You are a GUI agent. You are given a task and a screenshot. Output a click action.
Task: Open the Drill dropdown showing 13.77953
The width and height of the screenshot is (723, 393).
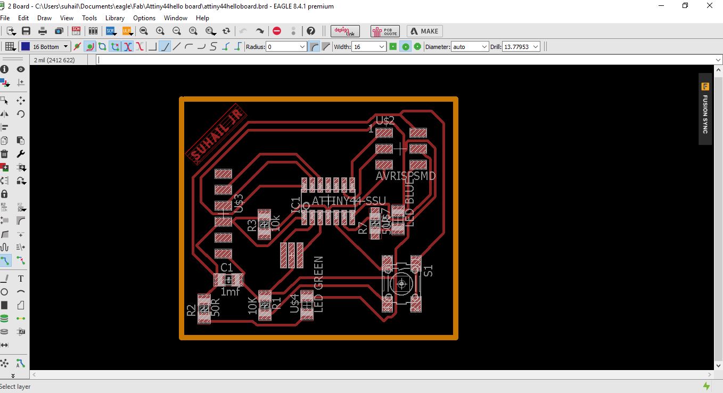536,47
